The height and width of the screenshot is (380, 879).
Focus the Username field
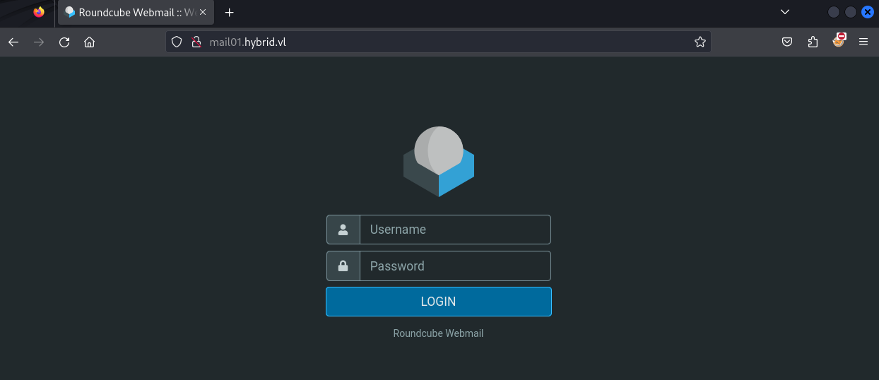point(455,230)
